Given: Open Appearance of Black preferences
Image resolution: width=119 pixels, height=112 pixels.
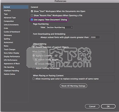Looking at the screenshot, I should (x=12, y=63).
